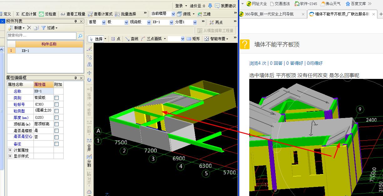Open 交通违法 bookmark
383x196 pixels.
[x=280, y=4]
